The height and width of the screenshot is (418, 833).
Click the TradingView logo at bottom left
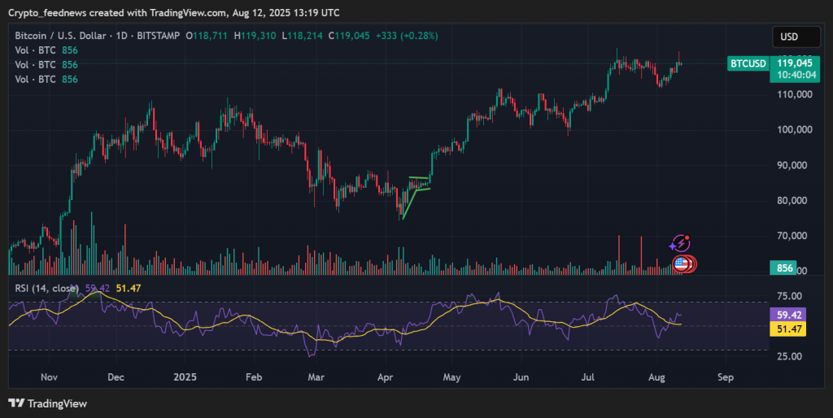point(47,403)
